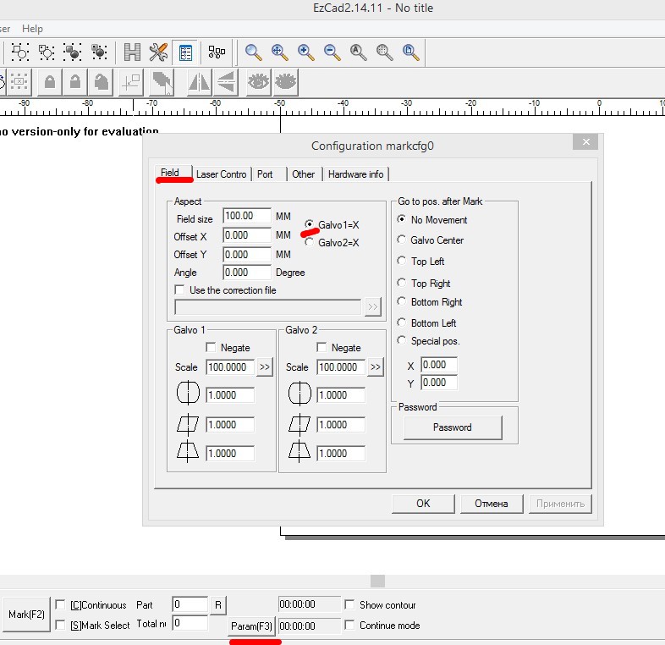Tick Negate under Galvo 2
This screenshot has width=665, height=645.
[x=322, y=347]
